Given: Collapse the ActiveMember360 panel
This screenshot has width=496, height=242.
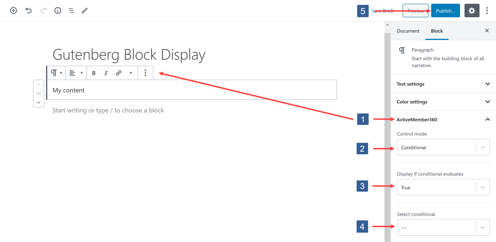Looking at the screenshot, I should coord(488,119).
